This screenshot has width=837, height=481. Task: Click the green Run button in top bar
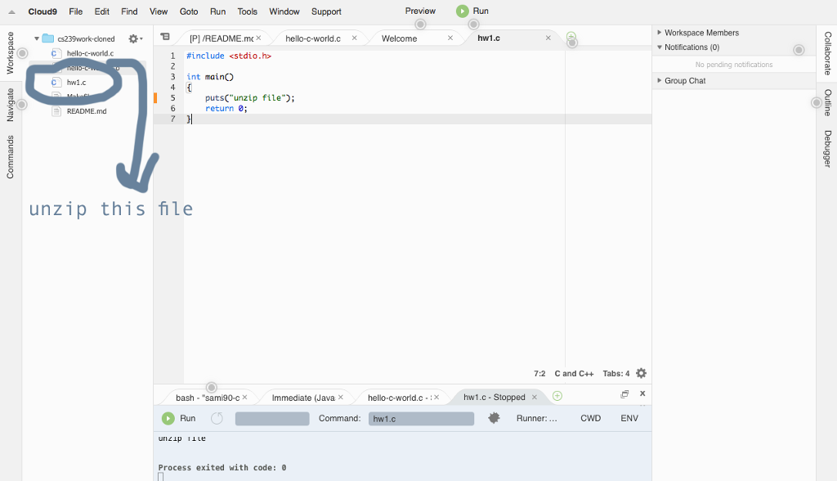click(x=472, y=11)
